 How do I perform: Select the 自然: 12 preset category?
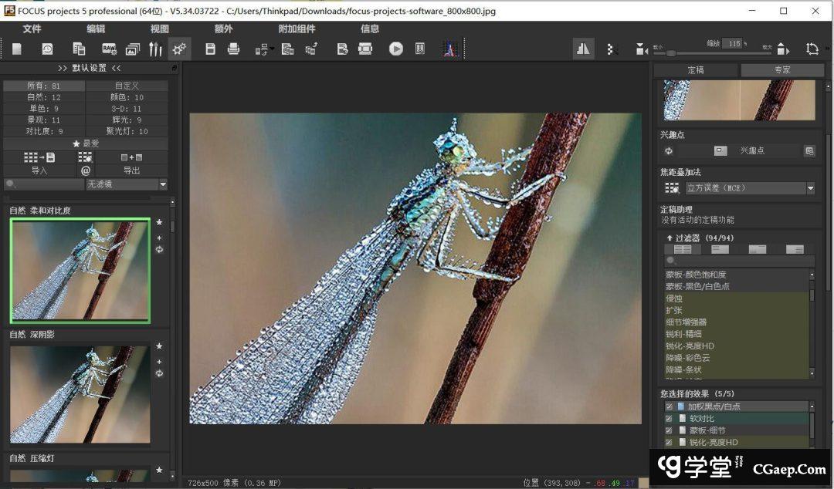tap(44, 97)
